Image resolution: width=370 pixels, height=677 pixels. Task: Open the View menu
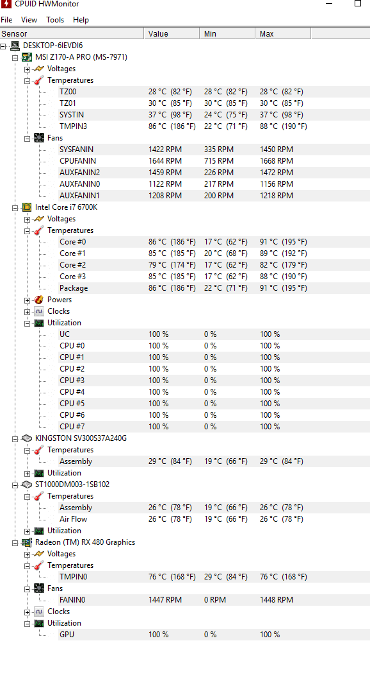pos(29,20)
